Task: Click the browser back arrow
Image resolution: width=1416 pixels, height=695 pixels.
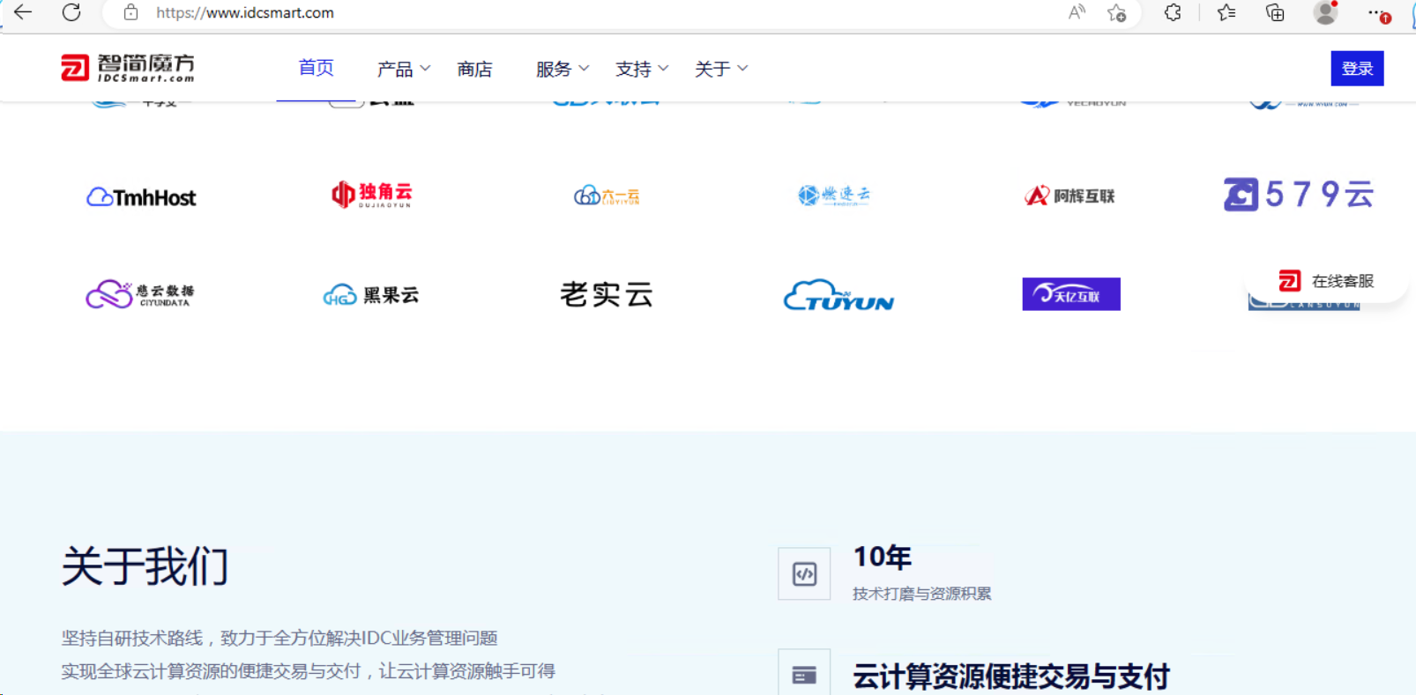Action: (x=23, y=12)
